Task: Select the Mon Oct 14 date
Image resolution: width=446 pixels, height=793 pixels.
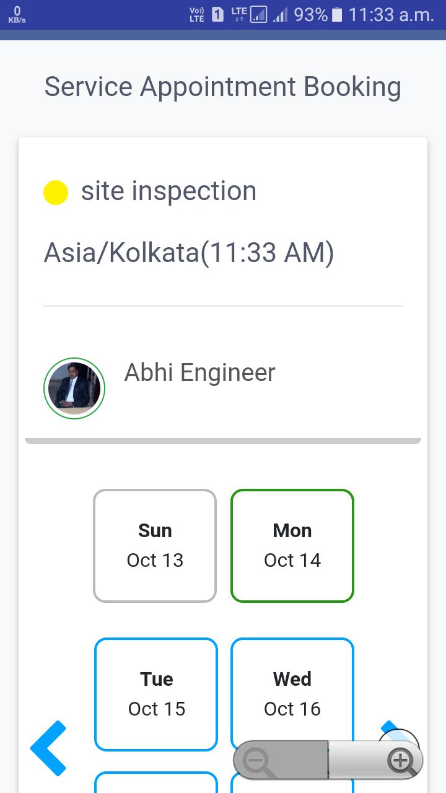Action: (x=292, y=546)
